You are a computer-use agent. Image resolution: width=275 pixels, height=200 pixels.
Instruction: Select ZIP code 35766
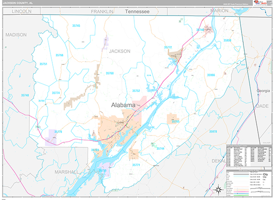pyautogui.click(x=60, y=55)
